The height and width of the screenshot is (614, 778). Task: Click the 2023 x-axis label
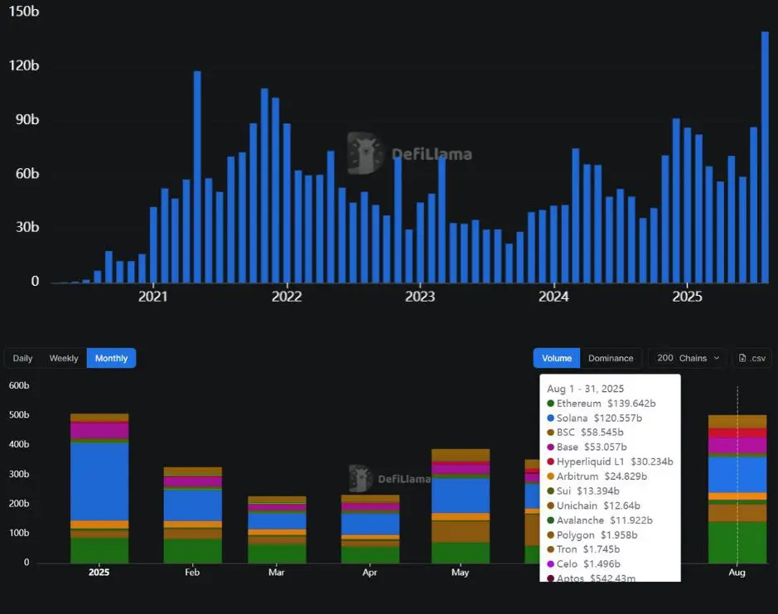(x=420, y=297)
